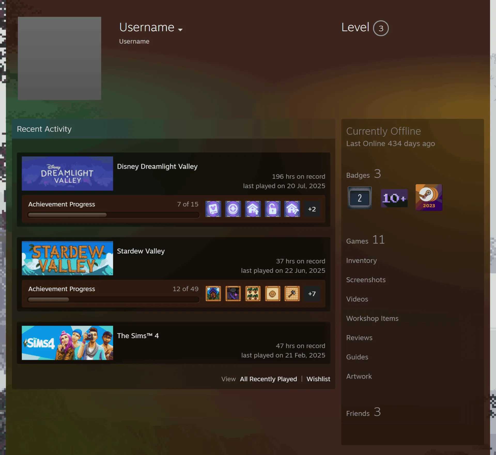Click the Dreamlight Valley achievement progress bar
This screenshot has width=496, height=455.
tap(113, 215)
